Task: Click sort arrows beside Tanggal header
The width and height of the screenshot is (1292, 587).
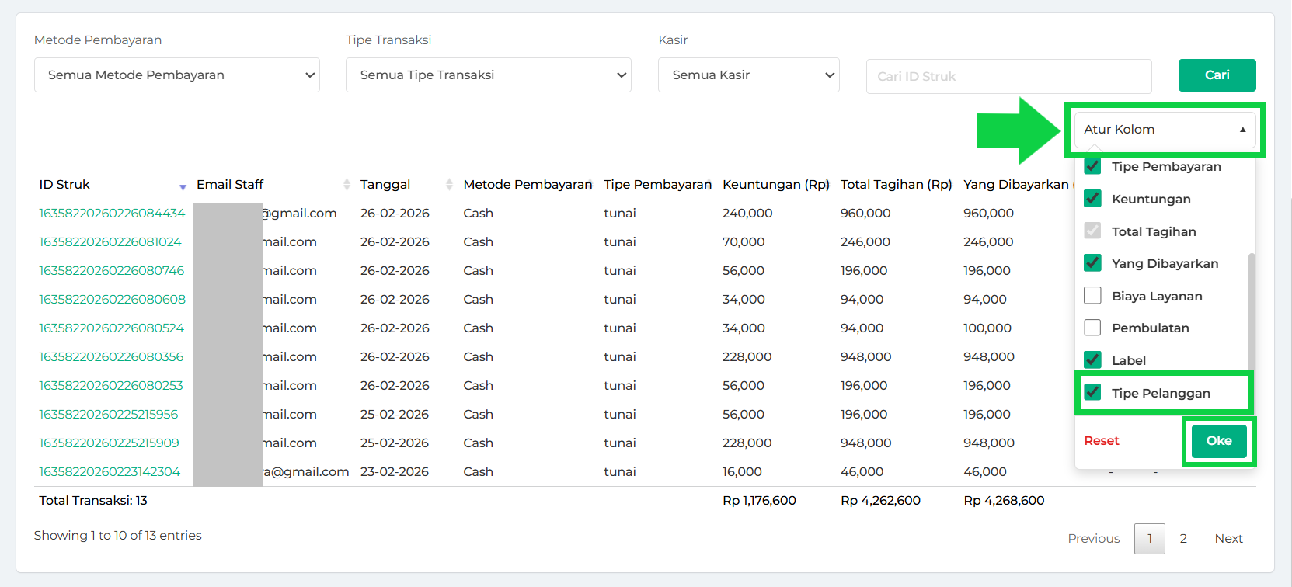Action: [x=449, y=185]
